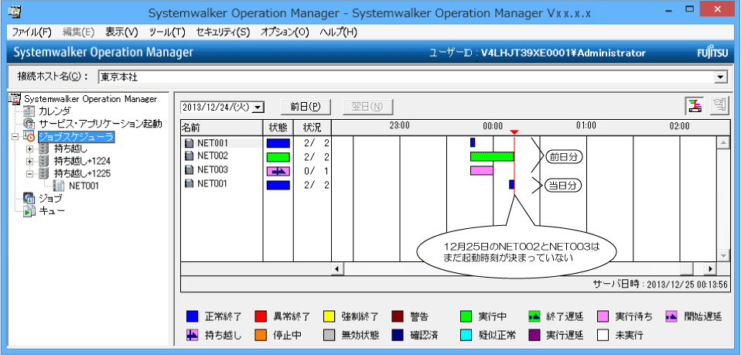Select サービス・アプリケーション起動 tree item
Screen dimensions: 741x355
101,124
